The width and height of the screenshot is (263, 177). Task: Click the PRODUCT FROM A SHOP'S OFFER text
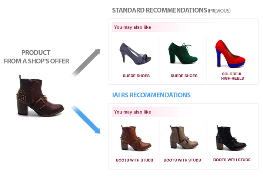[x=36, y=57]
